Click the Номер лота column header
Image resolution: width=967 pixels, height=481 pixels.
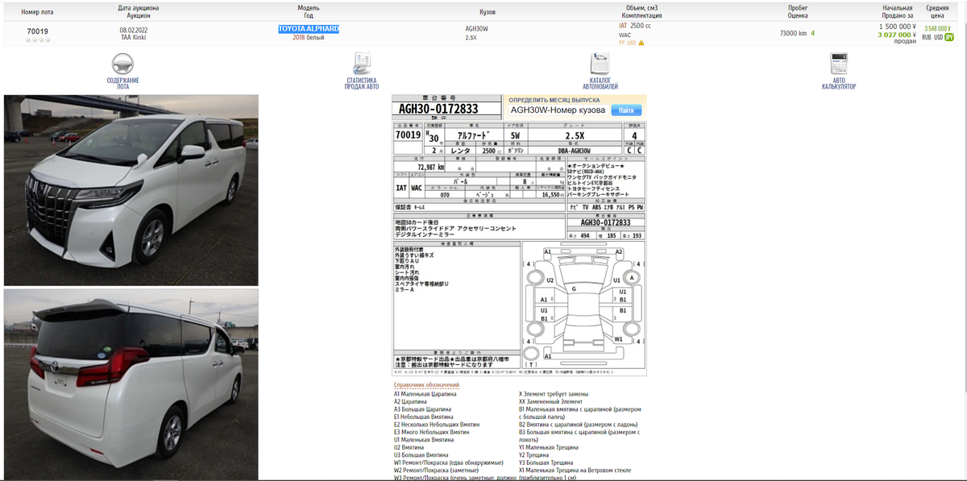click(38, 12)
